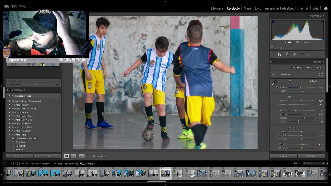331x186 pixels.
Task: Select filmstrip thumbnail 209
Action: click(x=43, y=173)
